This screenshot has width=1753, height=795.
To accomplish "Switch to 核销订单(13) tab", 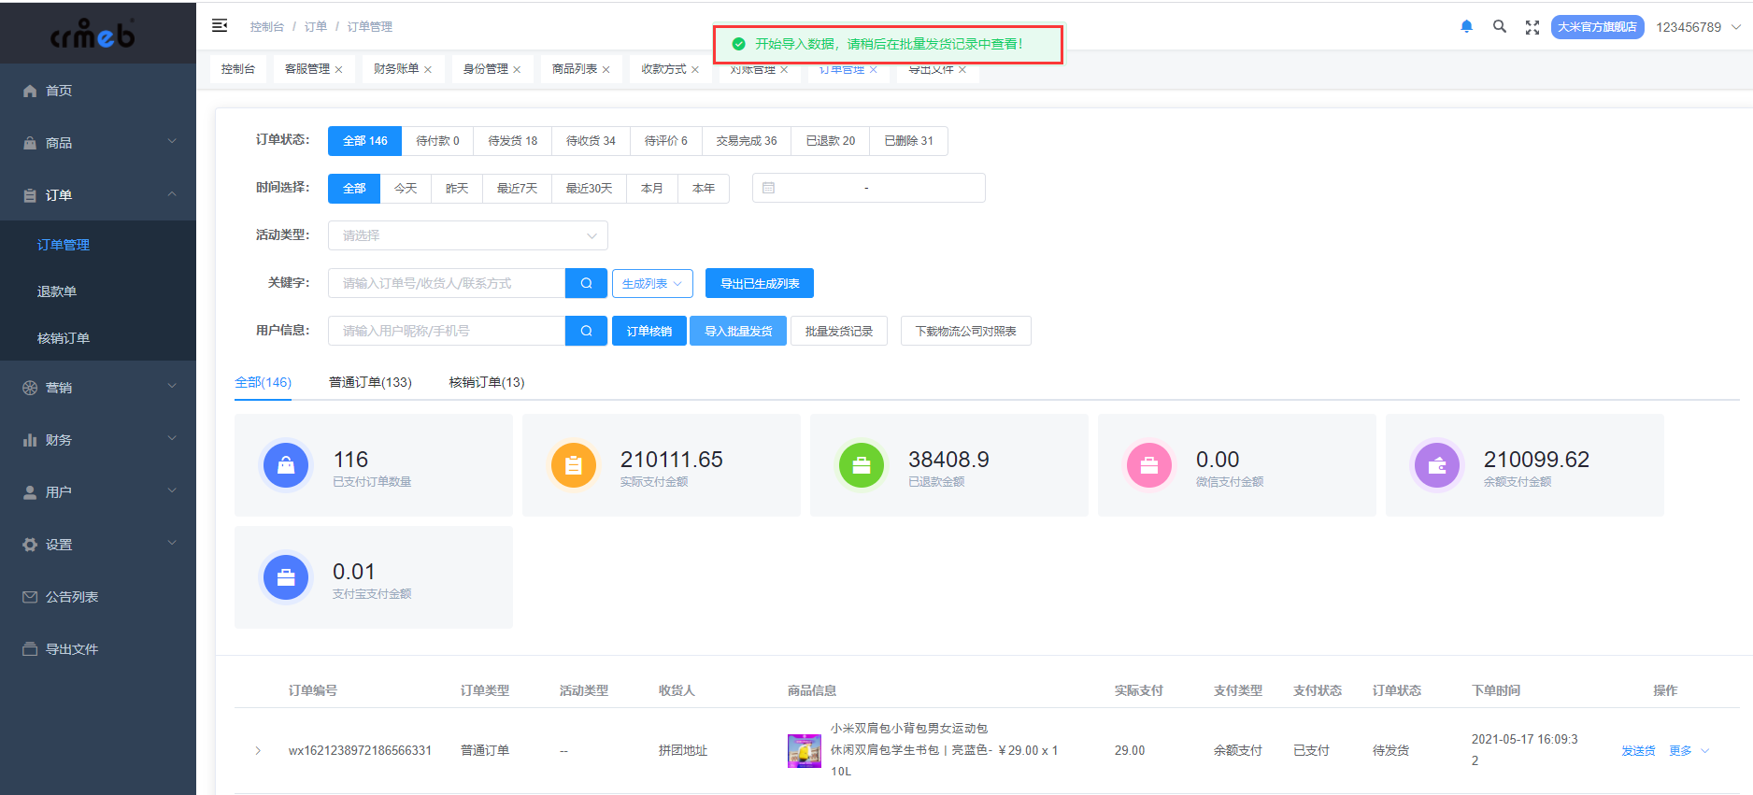I will pyautogui.click(x=486, y=382).
